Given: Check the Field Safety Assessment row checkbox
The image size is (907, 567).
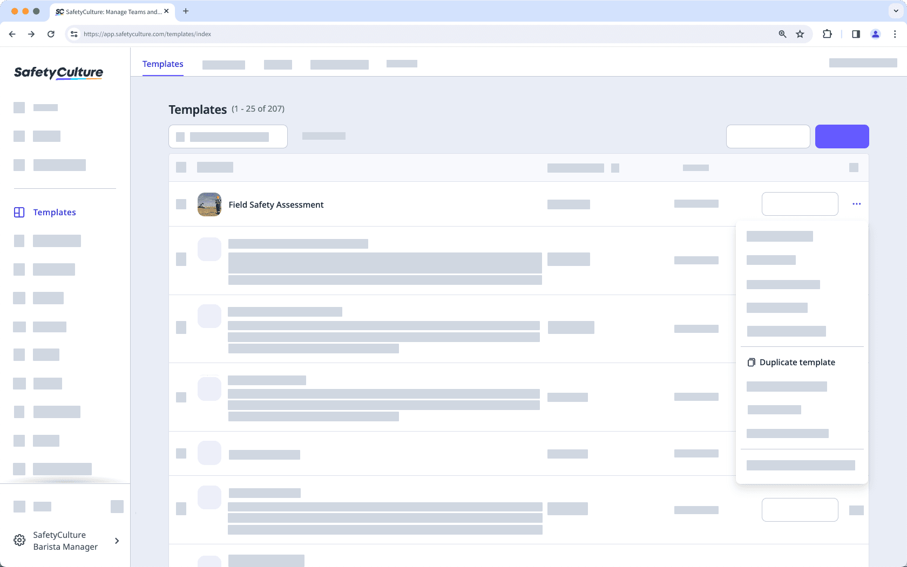Looking at the screenshot, I should pyautogui.click(x=181, y=204).
